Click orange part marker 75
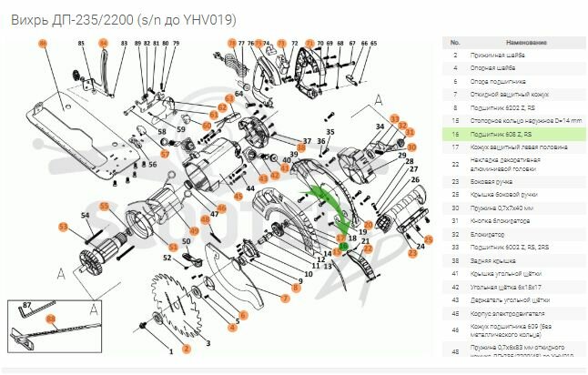 click(x=259, y=44)
